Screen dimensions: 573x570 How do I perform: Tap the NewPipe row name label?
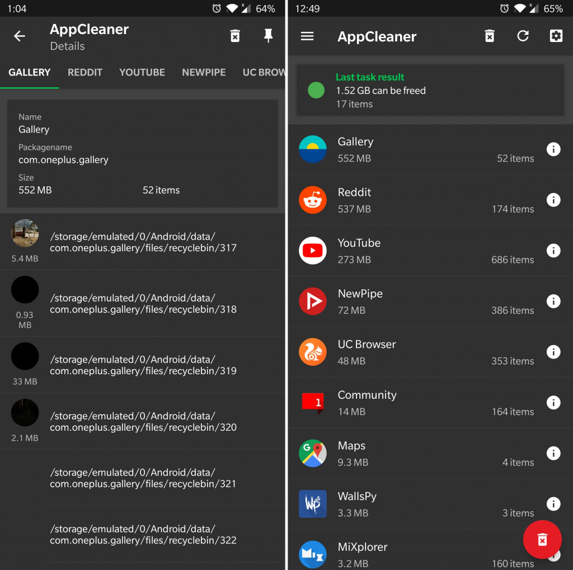[x=360, y=294]
